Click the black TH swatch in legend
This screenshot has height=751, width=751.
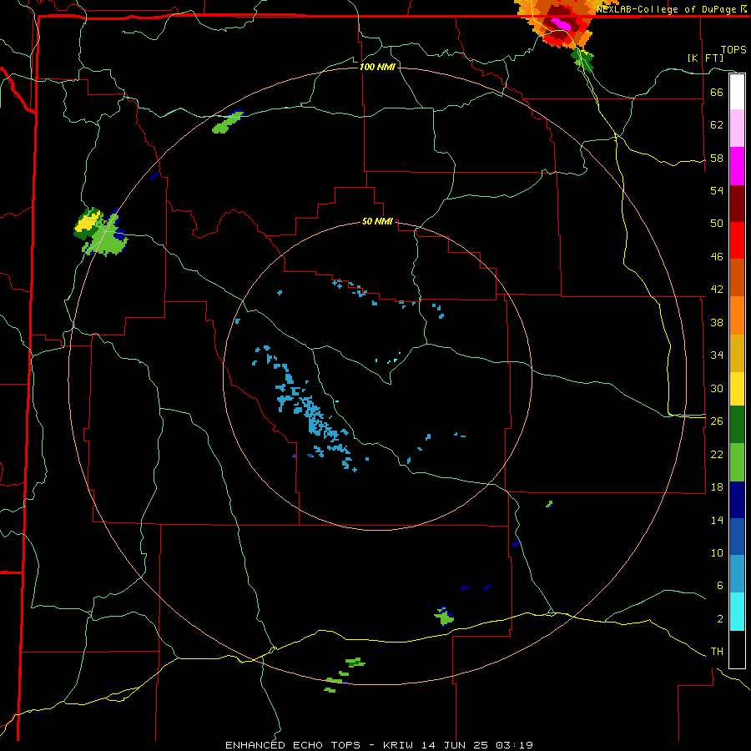[x=737, y=649]
